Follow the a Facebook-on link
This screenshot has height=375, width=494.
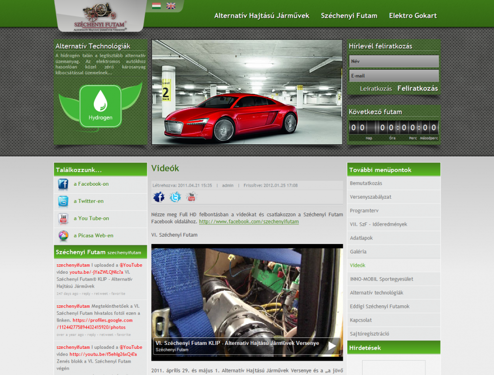[x=91, y=184]
